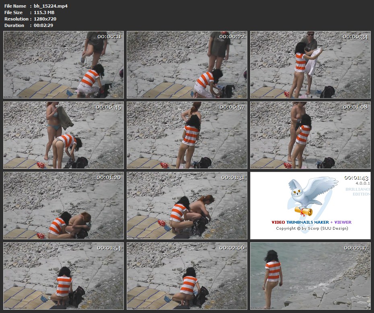The height and width of the screenshot is (313, 374).
Task: Open the thumbnail stamped 00:00:34
Action: 310,65
